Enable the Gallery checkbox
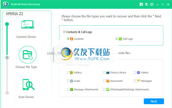The image size is (172, 108). pos(68,72)
